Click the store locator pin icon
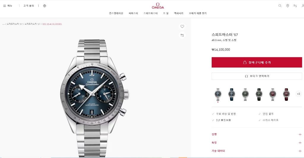Viewport: 304px width, 158px height. 287,6
